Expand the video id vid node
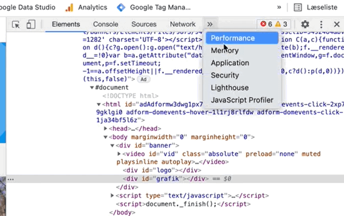The image size is (344, 216). click(x=119, y=154)
